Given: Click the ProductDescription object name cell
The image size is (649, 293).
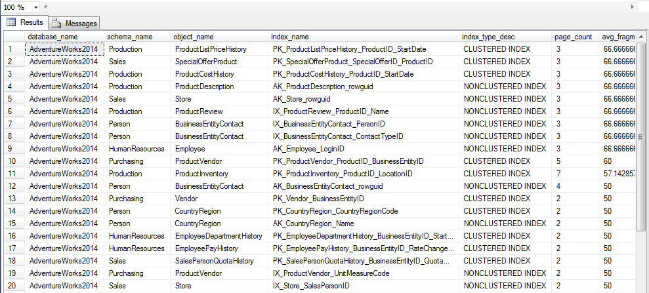Looking at the screenshot, I should (219, 87).
